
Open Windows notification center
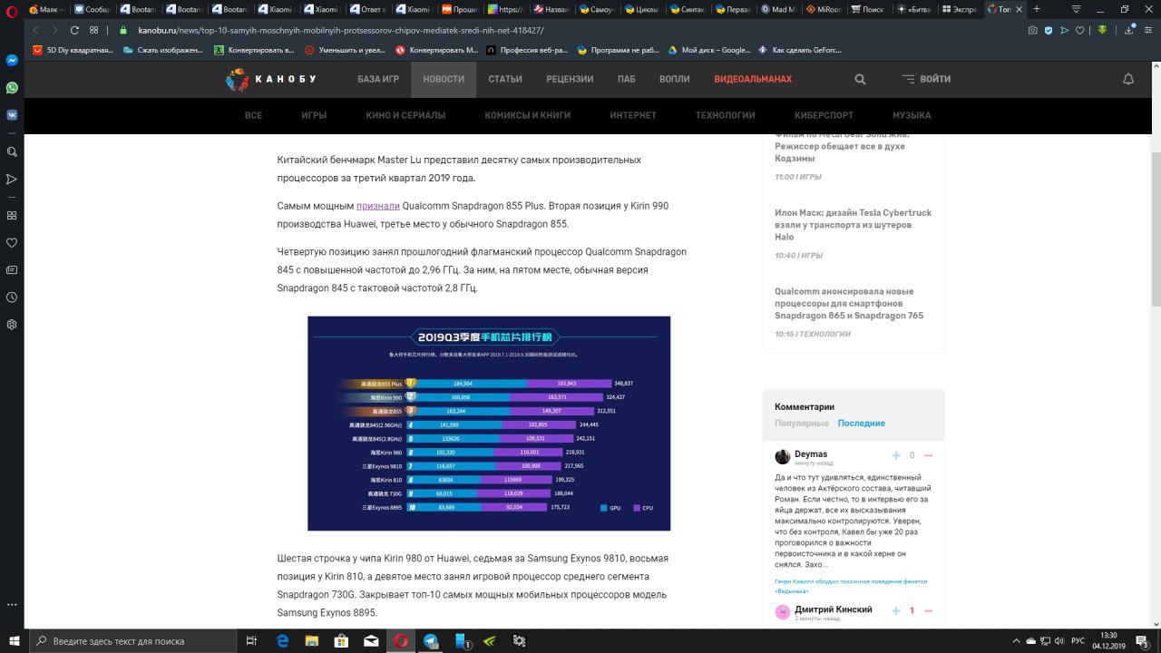1143,640
